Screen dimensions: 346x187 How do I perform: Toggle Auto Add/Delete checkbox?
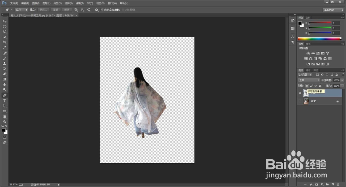(102, 10)
